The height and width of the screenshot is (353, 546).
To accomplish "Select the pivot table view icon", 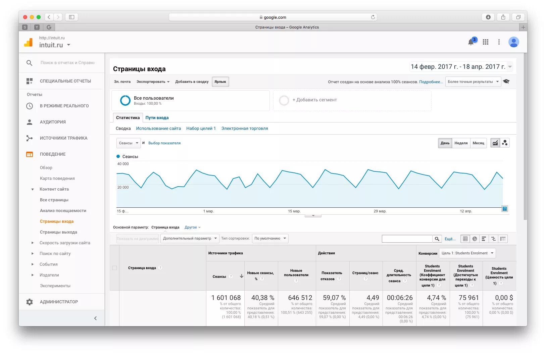I will click(503, 239).
